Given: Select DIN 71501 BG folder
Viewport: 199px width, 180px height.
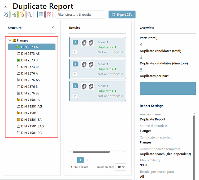Looking at the screenshot, I should pyautogui.click(x=29, y=133).
